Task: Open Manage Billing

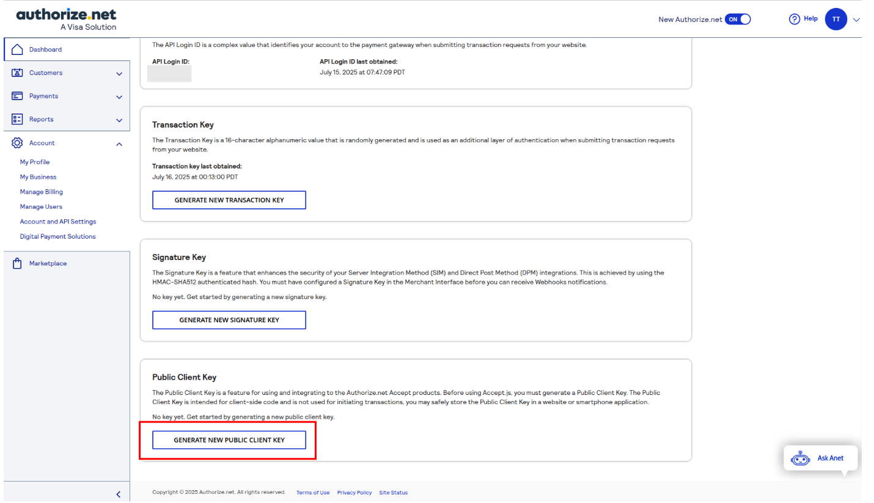Action: [42, 192]
